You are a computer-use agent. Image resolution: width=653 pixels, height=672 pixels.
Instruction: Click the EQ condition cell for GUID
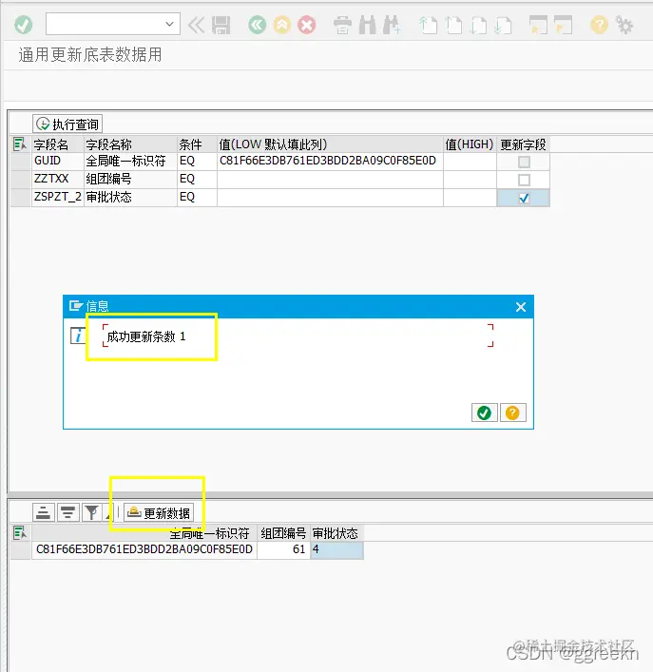(197, 162)
